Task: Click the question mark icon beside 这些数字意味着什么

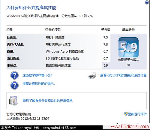Action: [x=14, y=75]
